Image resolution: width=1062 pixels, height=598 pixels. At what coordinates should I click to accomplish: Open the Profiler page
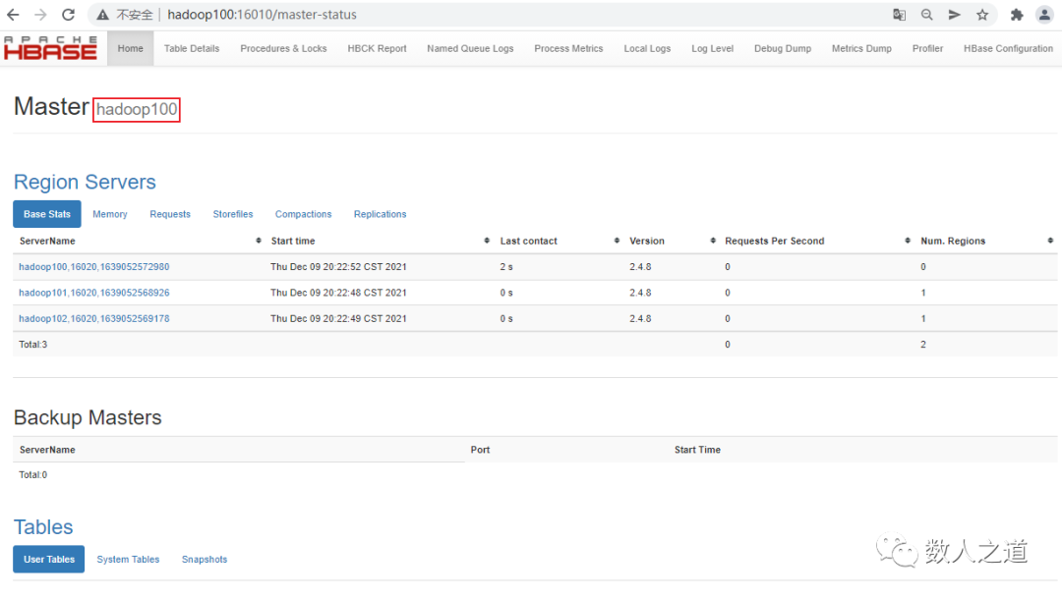tap(927, 49)
